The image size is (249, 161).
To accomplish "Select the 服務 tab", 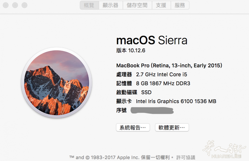I will [x=180, y=5].
